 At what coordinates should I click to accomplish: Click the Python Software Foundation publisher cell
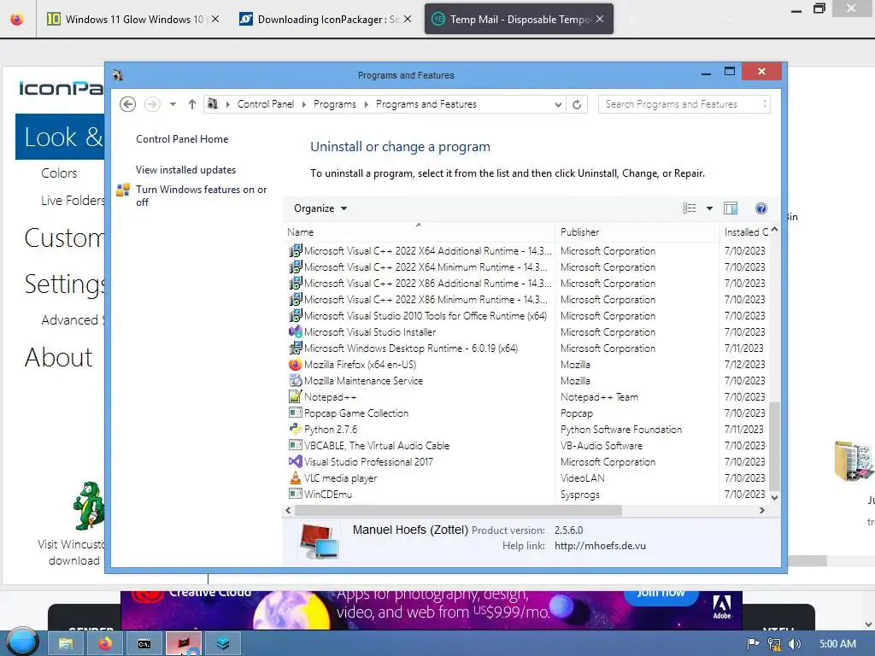pyautogui.click(x=621, y=430)
